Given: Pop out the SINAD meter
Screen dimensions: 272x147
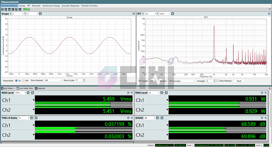Looking at the screenshot, I should [262, 118].
